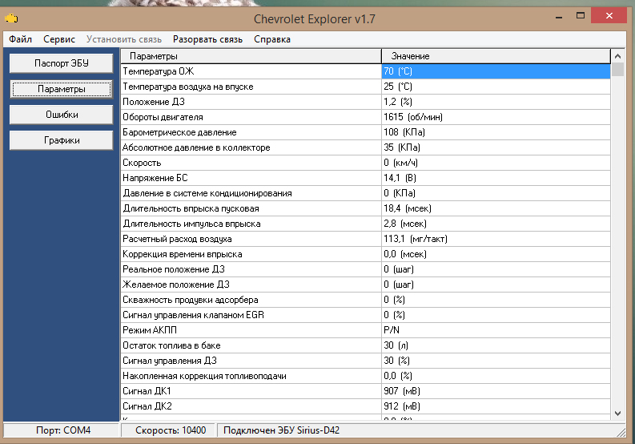Select Расчетный расход воздуха row
This screenshot has height=444, width=635.
[x=366, y=239]
